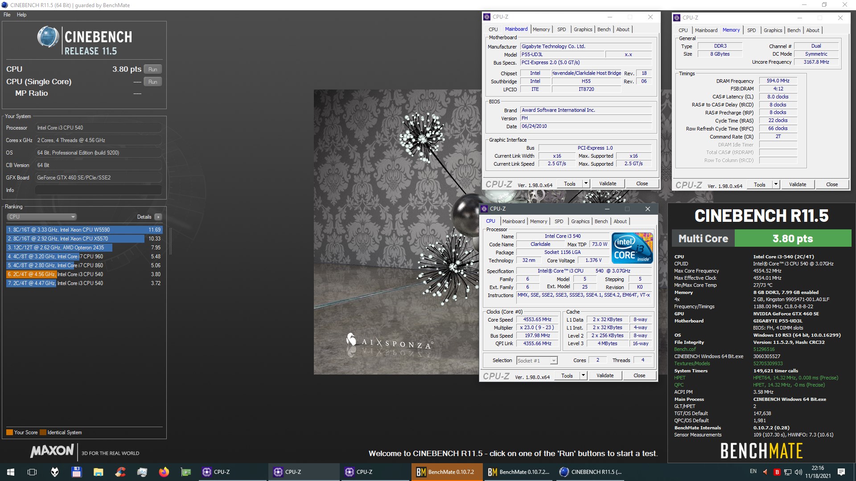Screen dimensions: 856x481
Task: Select ranking row 2C/4T @ 4.47 GHz
Action: pos(84,283)
